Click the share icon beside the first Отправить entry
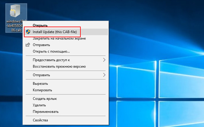Image resolution: width=204 pixels, height=127 pixels. [28, 45]
